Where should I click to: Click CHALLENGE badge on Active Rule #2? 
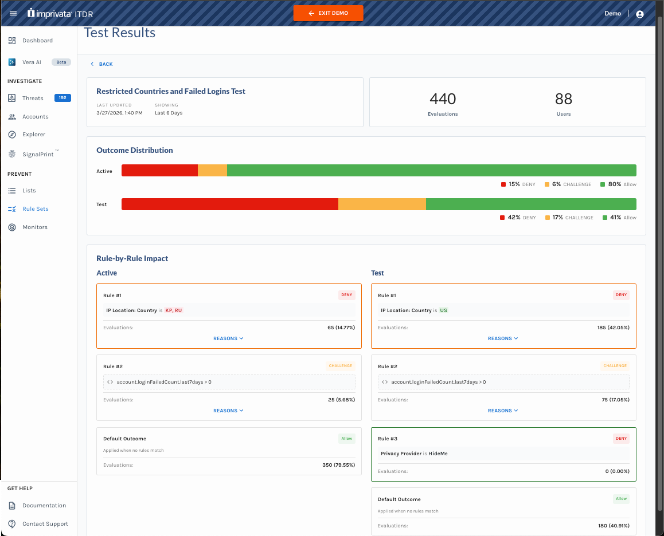[x=341, y=366]
